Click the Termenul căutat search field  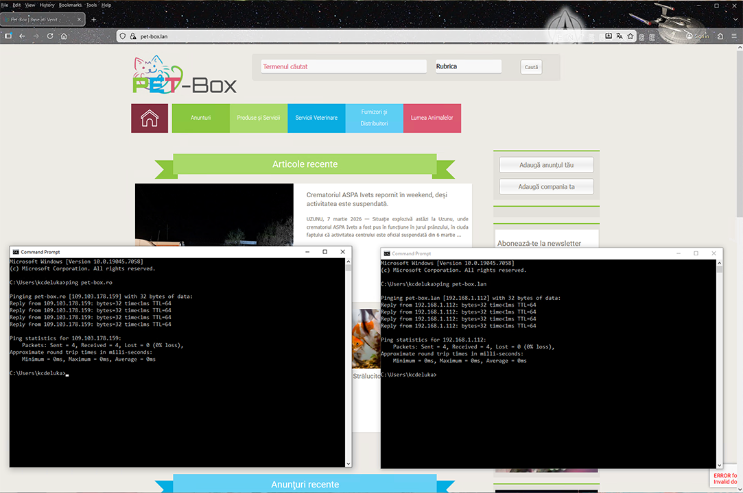pyautogui.click(x=343, y=66)
